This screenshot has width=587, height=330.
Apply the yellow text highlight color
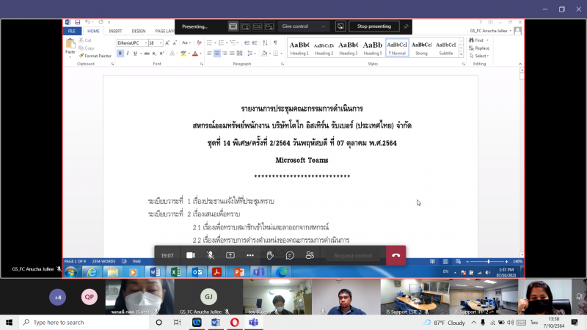pos(183,54)
